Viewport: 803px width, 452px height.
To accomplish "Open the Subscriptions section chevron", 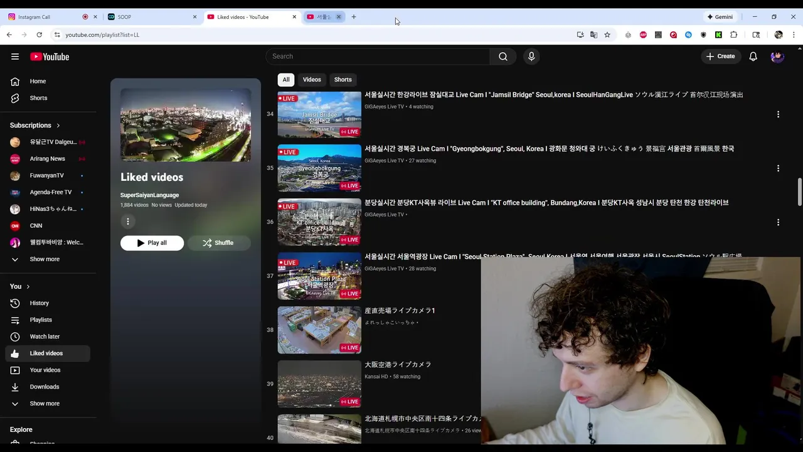I will [58, 126].
